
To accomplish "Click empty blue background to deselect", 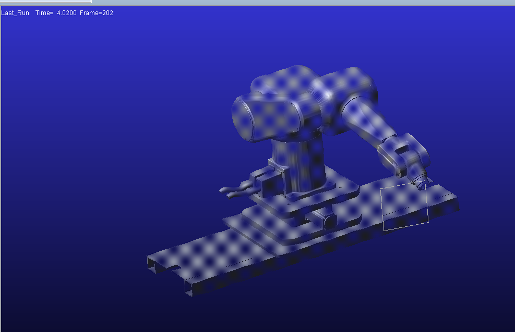I will (99, 131).
